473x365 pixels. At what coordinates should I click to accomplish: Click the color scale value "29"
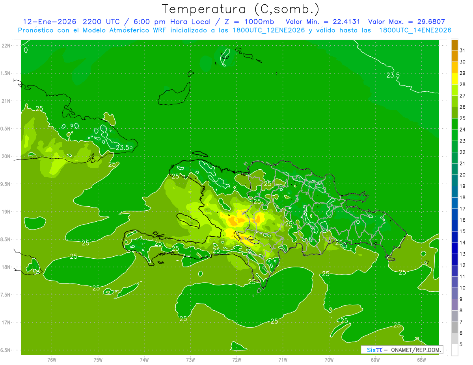(463, 73)
